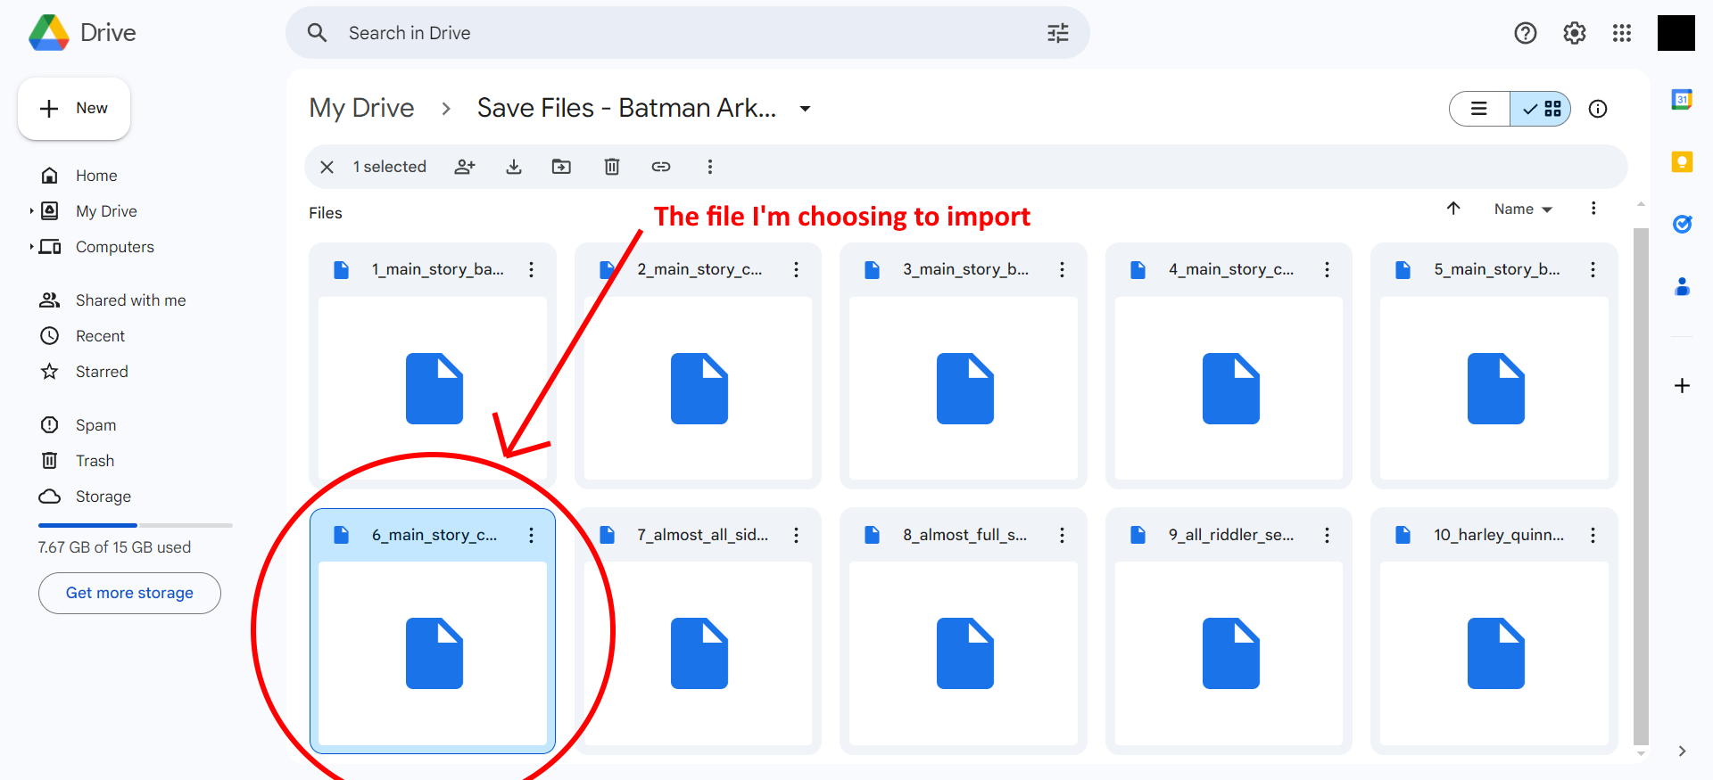Screen dimensions: 1713x780
Task: Click the storage usage progress bar
Action: pyautogui.click(x=135, y=525)
